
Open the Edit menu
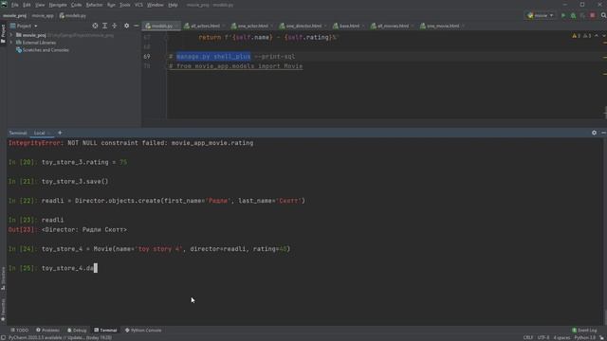[x=27, y=5]
